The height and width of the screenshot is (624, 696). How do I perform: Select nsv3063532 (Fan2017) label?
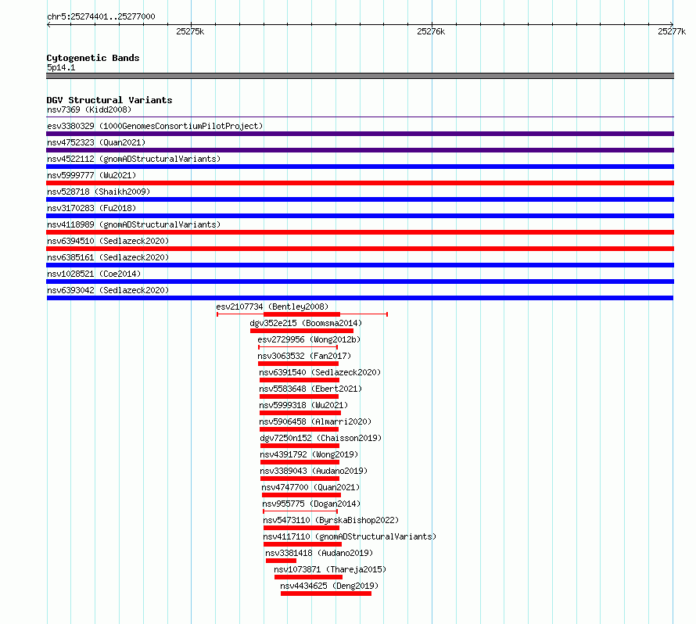coord(304,356)
